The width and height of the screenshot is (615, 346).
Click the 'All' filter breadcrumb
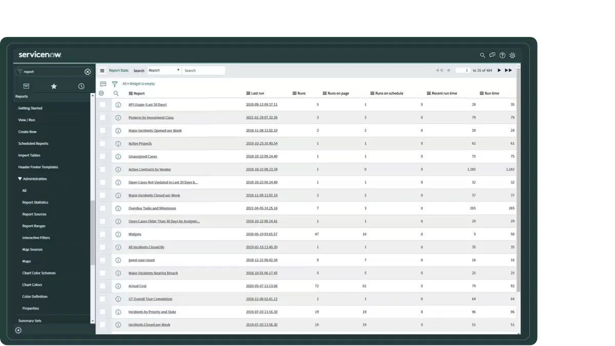tap(124, 84)
